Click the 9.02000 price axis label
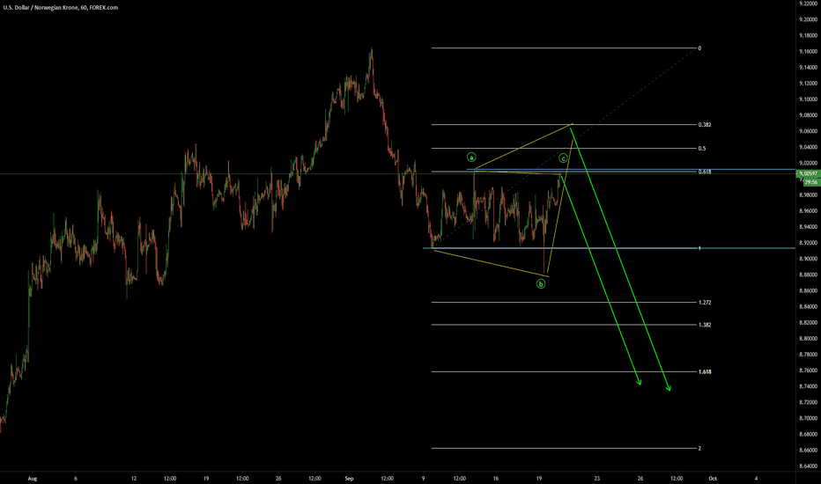The image size is (821, 484). coord(808,164)
